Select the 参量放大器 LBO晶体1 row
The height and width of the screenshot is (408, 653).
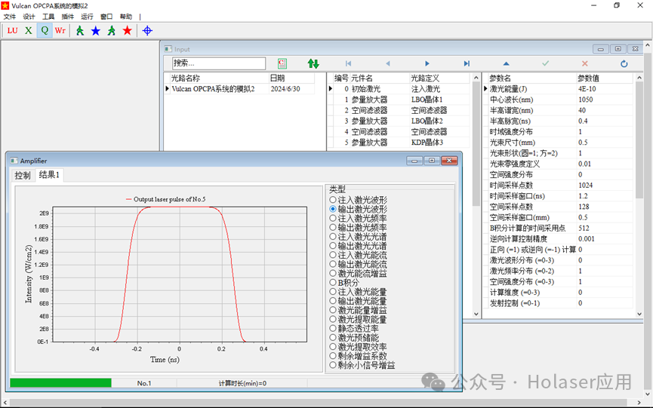pos(399,100)
